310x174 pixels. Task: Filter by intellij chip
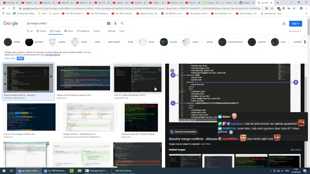point(13,42)
